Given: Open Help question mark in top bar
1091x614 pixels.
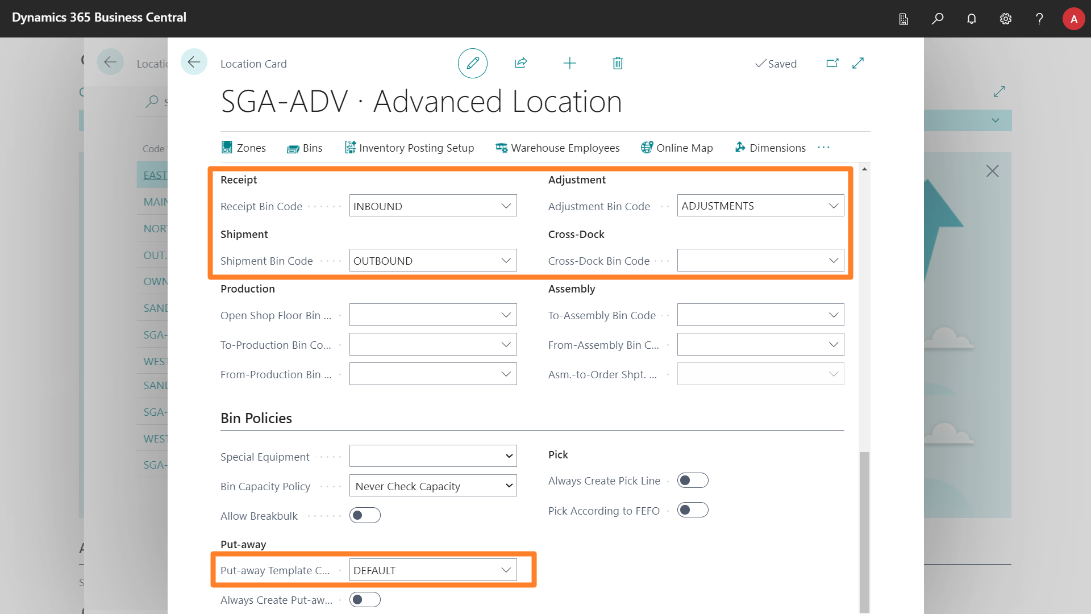Looking at the screenshot, I should click(1039, 19).
